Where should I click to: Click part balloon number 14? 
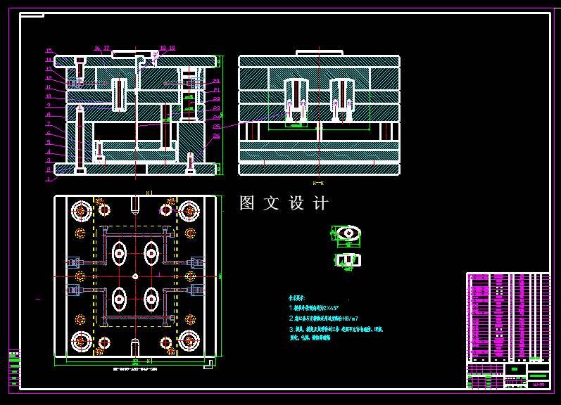click(x=49, y=60)
